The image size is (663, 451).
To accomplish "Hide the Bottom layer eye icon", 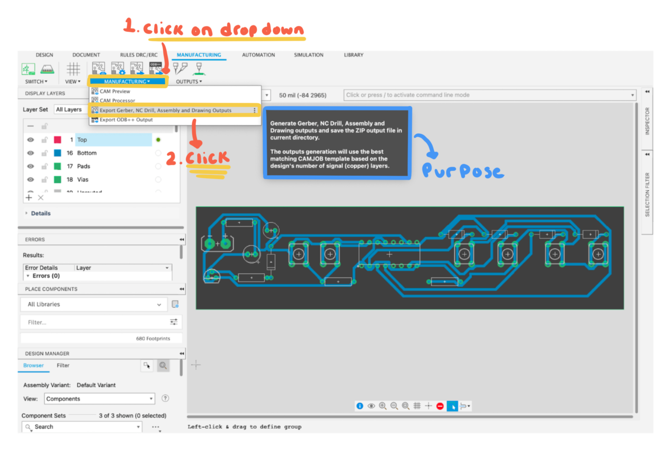I will (30, 153).
